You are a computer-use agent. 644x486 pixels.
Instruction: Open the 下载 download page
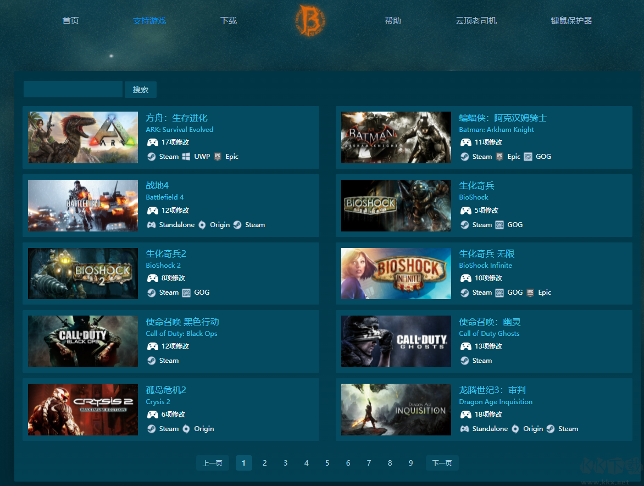(229, 21)
